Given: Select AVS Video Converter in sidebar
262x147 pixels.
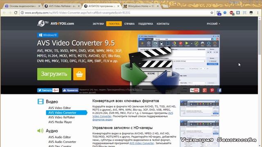Looking at the screenshot, I should click(x=66, y=113).
